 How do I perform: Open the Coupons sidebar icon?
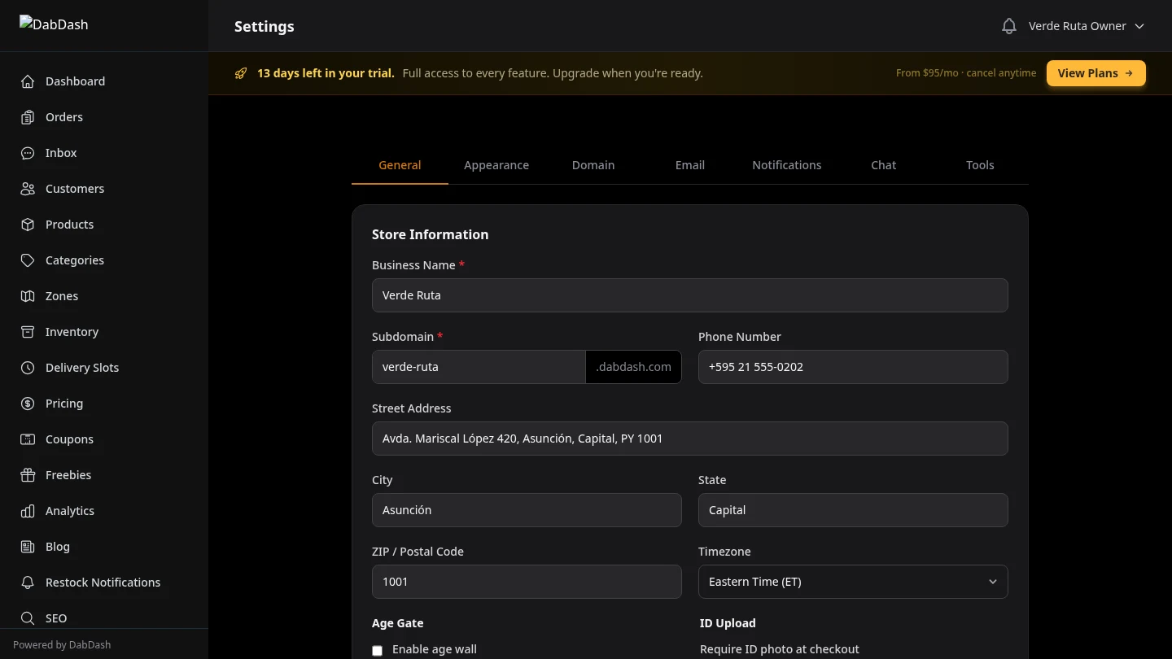coord(27,439)
